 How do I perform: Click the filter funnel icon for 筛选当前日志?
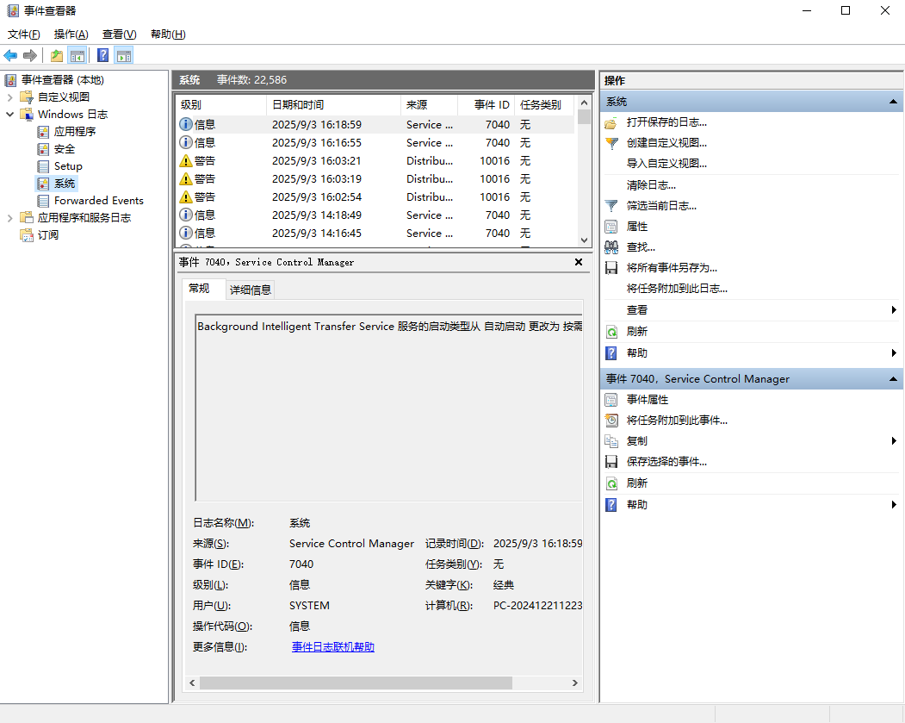tap(611, 206)
